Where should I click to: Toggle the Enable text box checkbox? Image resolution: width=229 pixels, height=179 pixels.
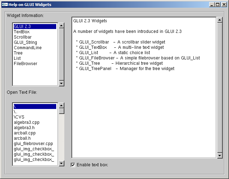[73, 164]
